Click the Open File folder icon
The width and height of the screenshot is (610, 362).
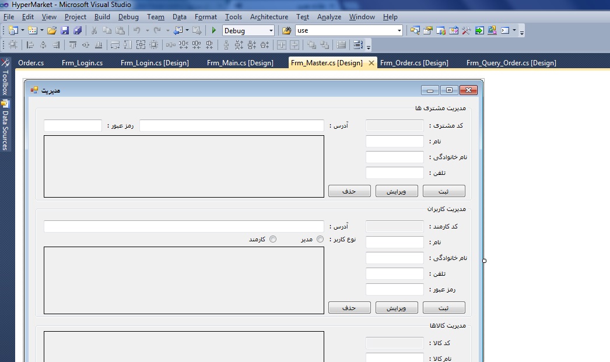(x=52, y=30)
